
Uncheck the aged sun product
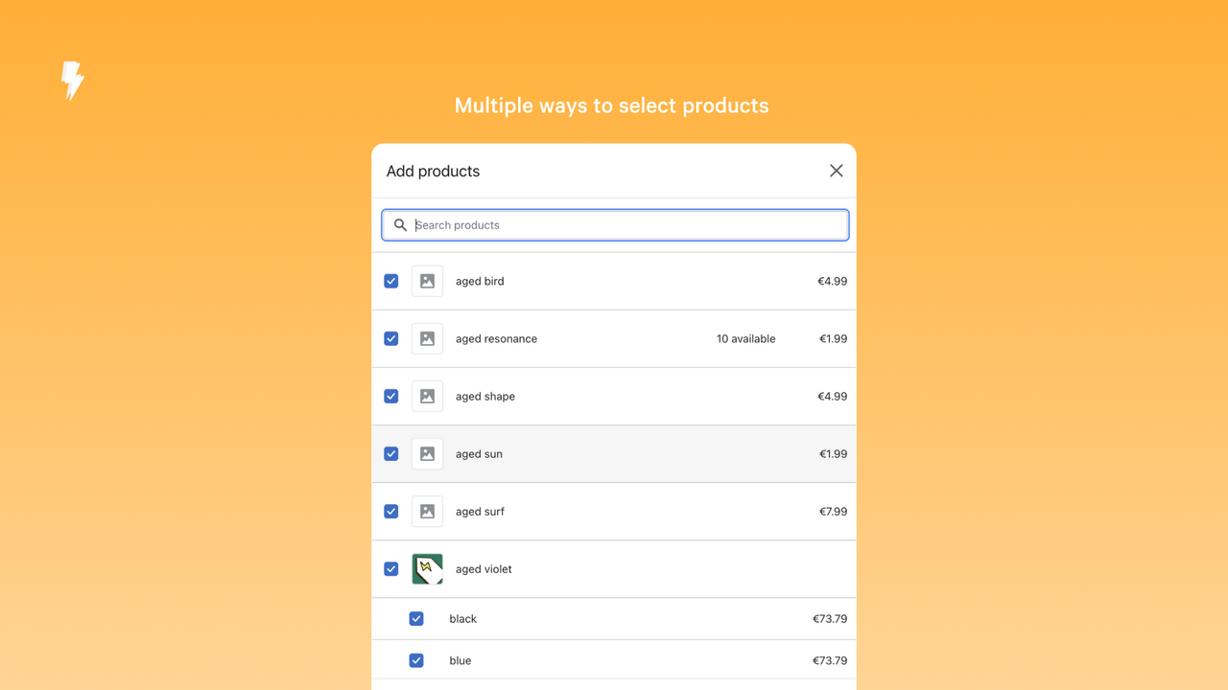(x=390, y=453)
